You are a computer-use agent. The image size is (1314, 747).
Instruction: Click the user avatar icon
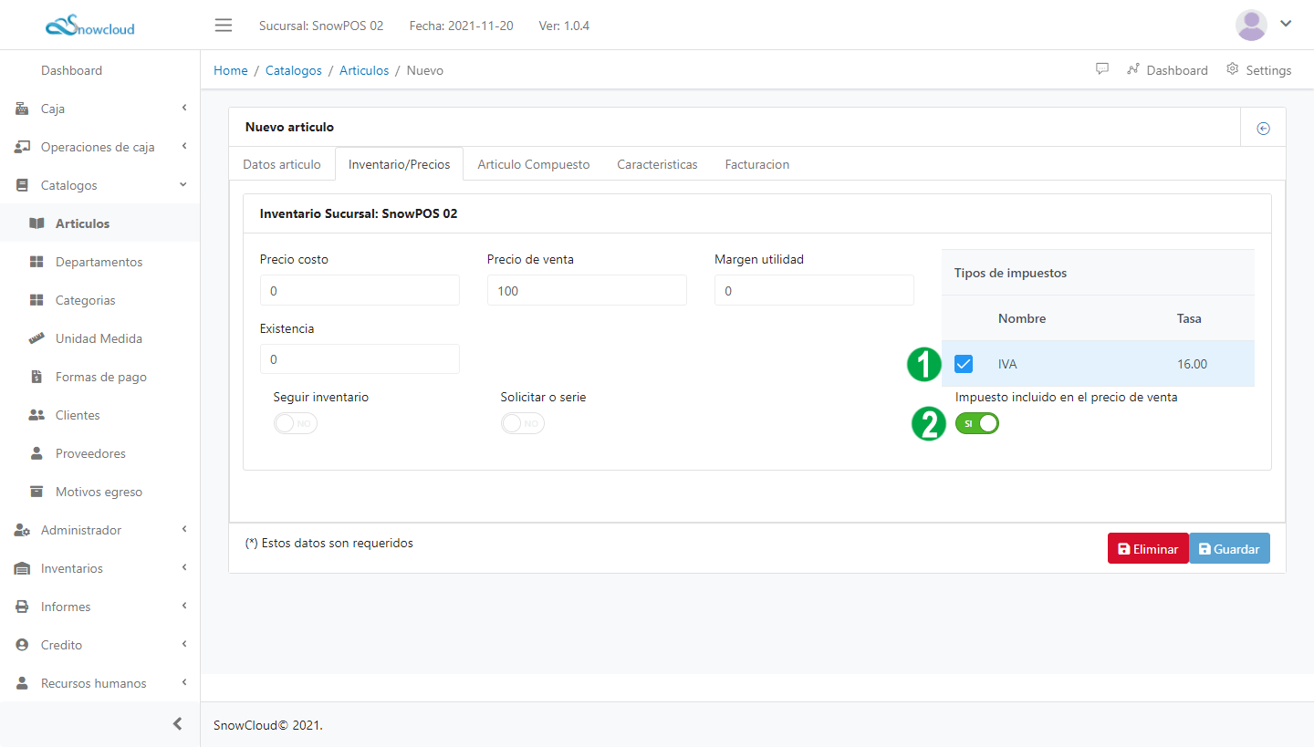click(1251, 25)
